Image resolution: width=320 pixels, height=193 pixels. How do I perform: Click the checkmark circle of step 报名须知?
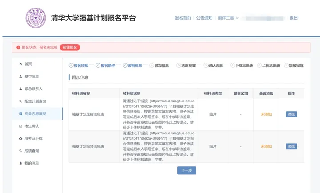pyautogui.click(x=71, y=65)
